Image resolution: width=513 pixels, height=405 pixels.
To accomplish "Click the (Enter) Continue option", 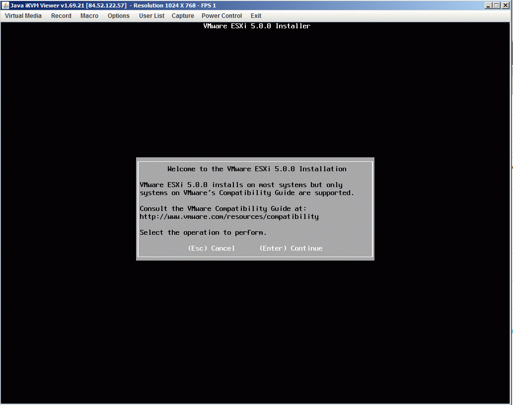I will (291, 249).
